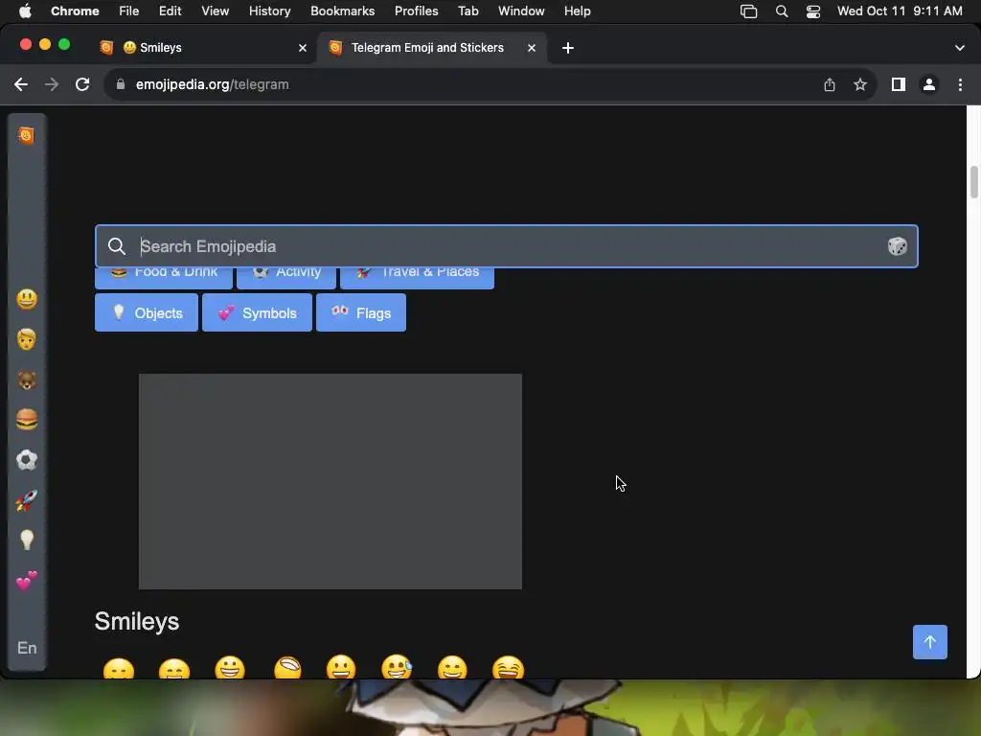Open the Objects category button
The image size is (981, 736).
[147, 313]
